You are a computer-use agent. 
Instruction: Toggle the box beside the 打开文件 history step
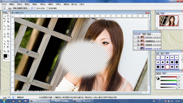(135, 37)
